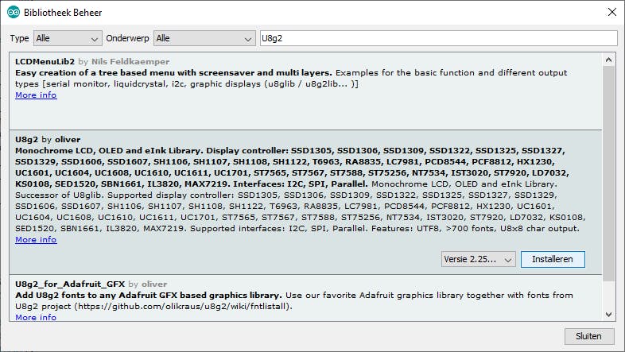This screenshot has width=625, height=352.
Task: Click the search field containing U8g2
Action: click(438, 38)
